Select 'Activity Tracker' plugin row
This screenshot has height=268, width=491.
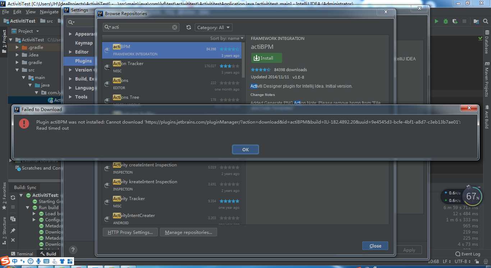pyautogui.click(x=172, y=202)
